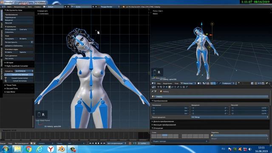Open the Convert to QUATERNION dropdown
The image size is (272, 153).
[x=24, y=71]
